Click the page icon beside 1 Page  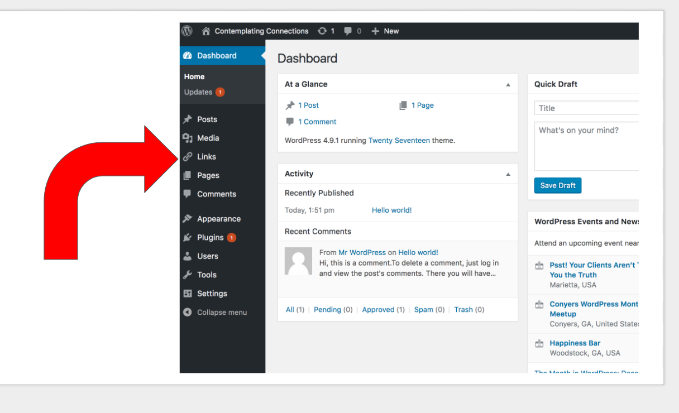403,105
